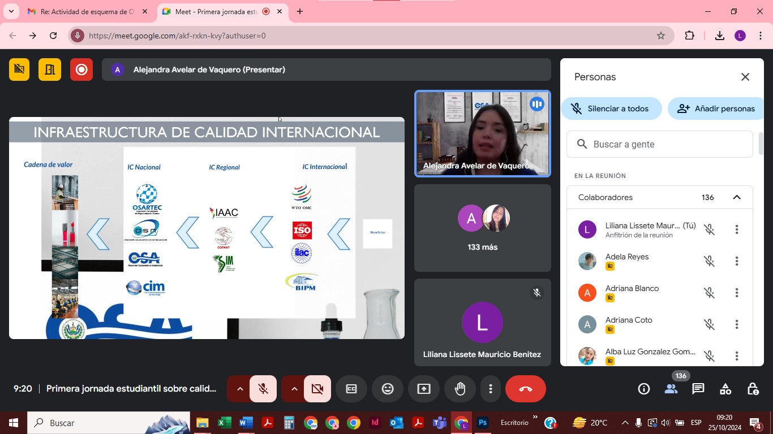Click the mute icon for Alba Luz Gonzalez

(x=709, y=356)
